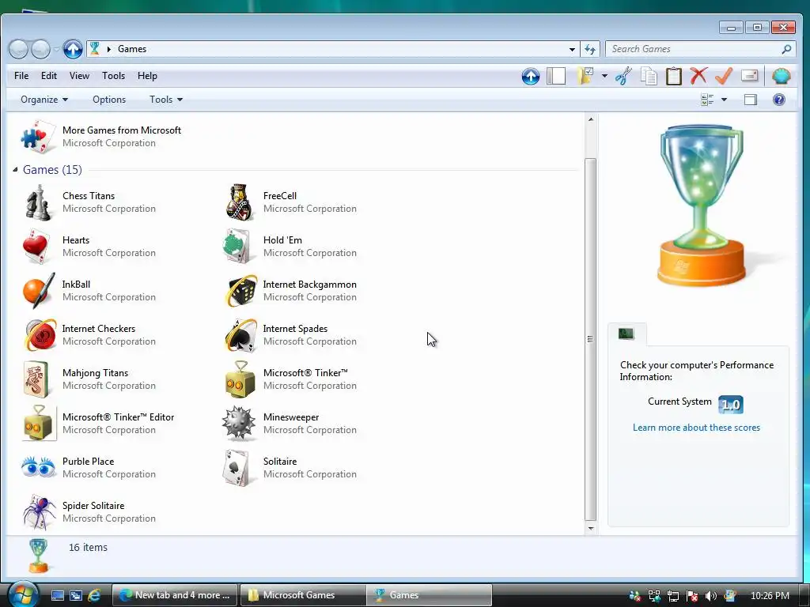Screen dimensions: 810x607
Task: Open the Organize dropdown
Action: coord(44,100)
